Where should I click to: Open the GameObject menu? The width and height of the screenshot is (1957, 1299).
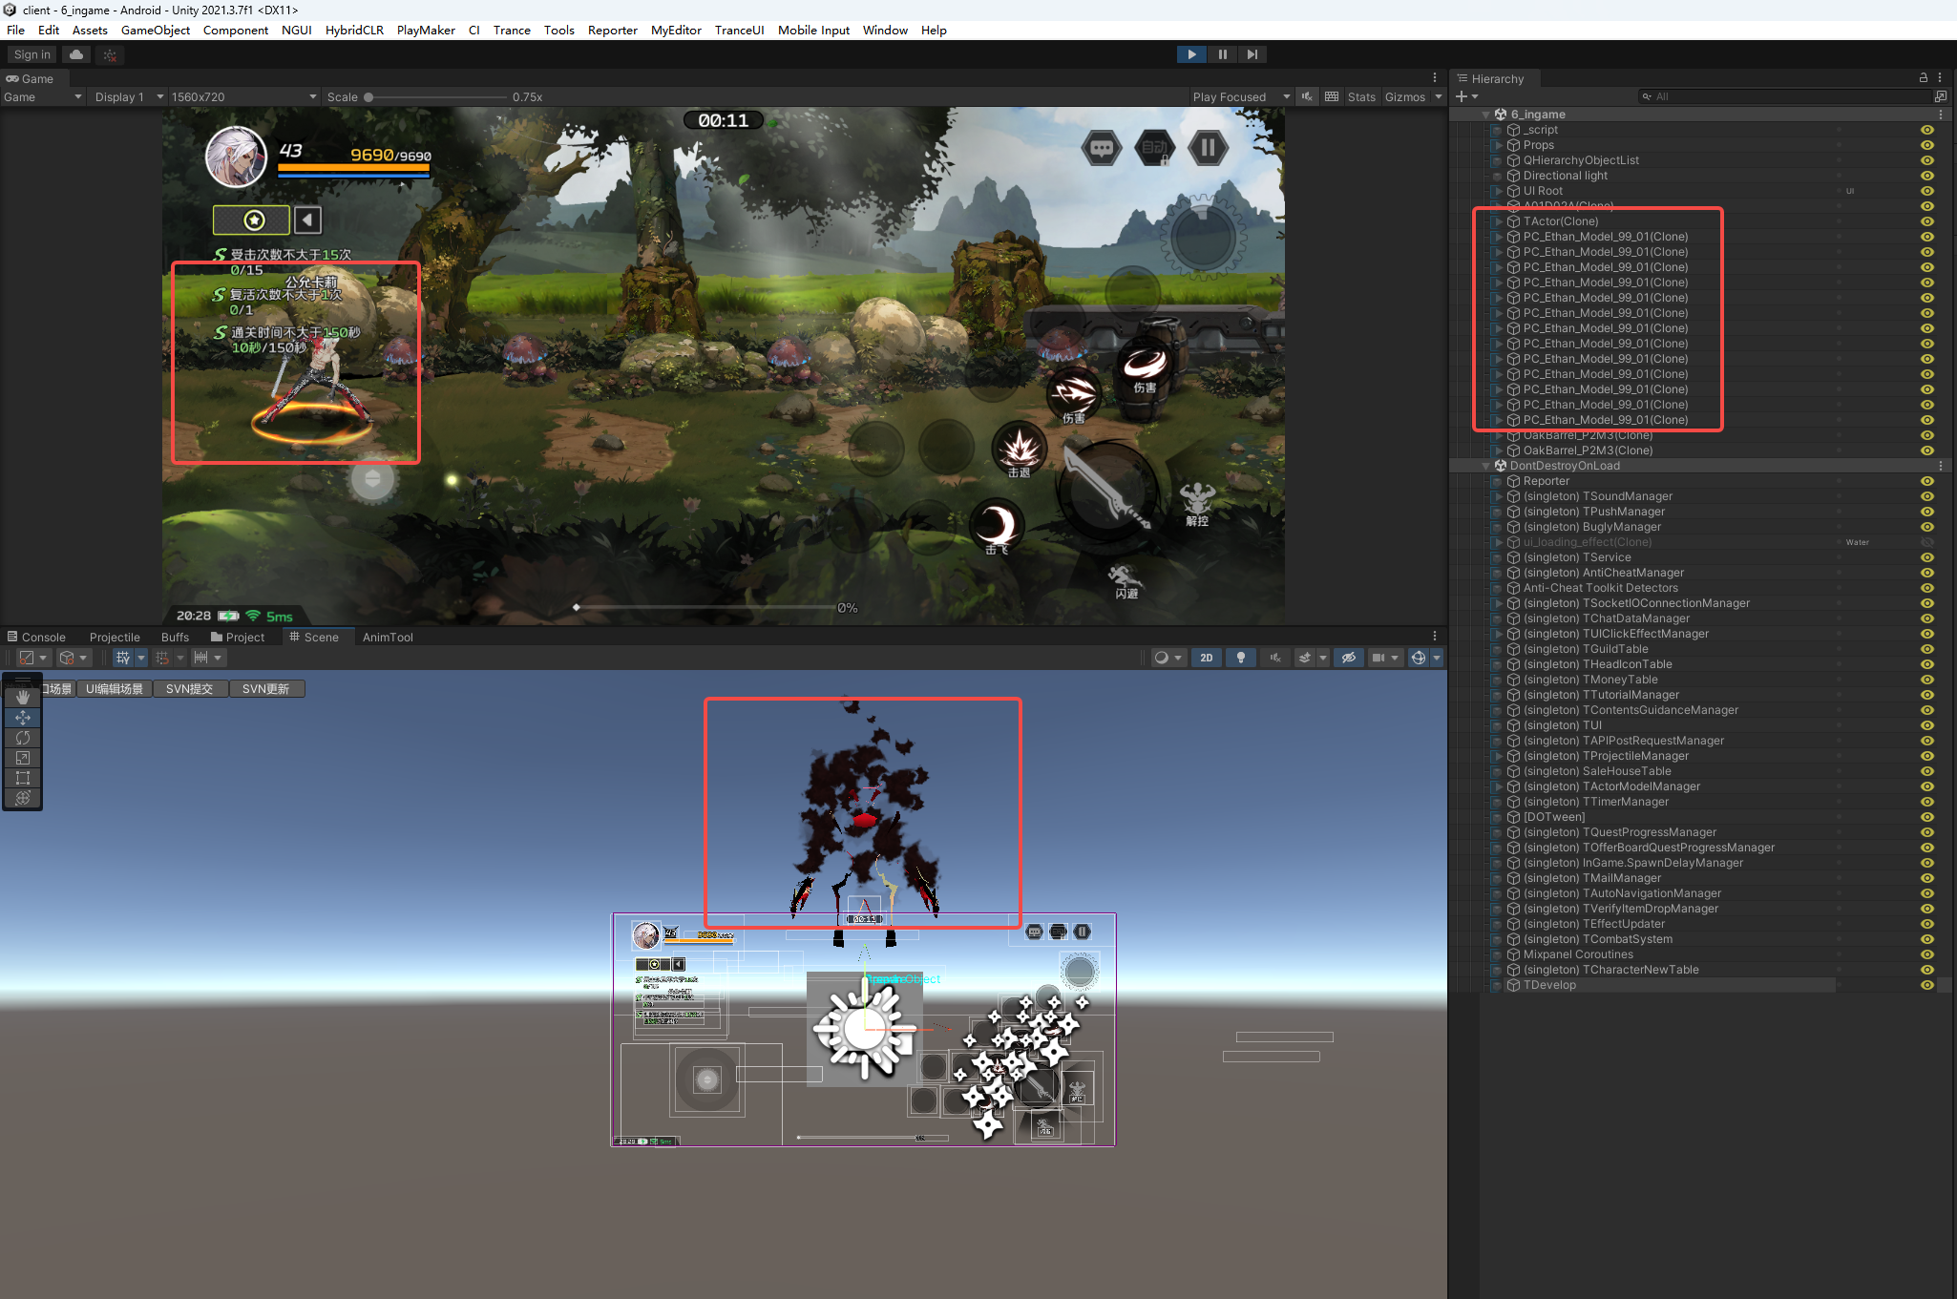156,30
